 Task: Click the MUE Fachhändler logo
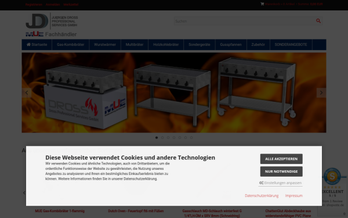pos(51,34)
